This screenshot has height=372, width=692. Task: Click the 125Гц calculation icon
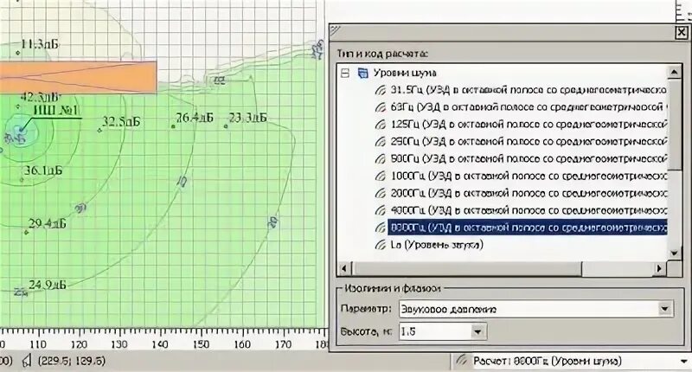click(381, 125)
